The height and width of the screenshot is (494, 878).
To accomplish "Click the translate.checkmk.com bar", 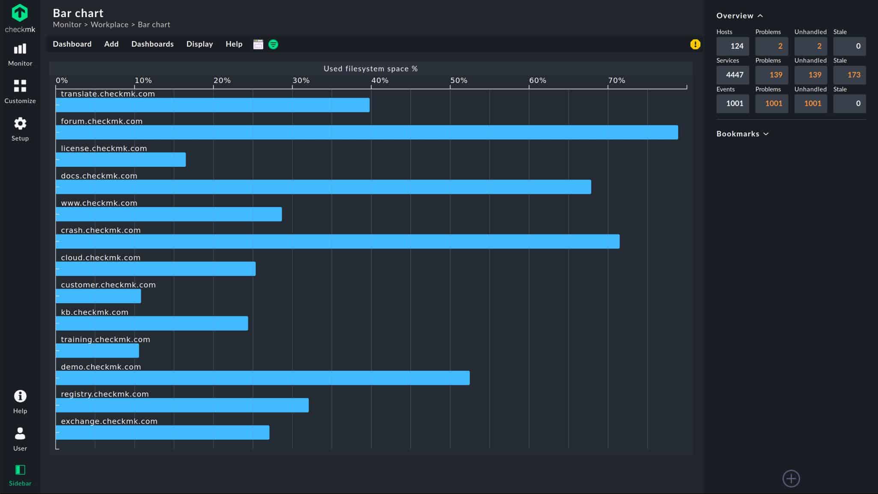I will [x=212, y=105].
